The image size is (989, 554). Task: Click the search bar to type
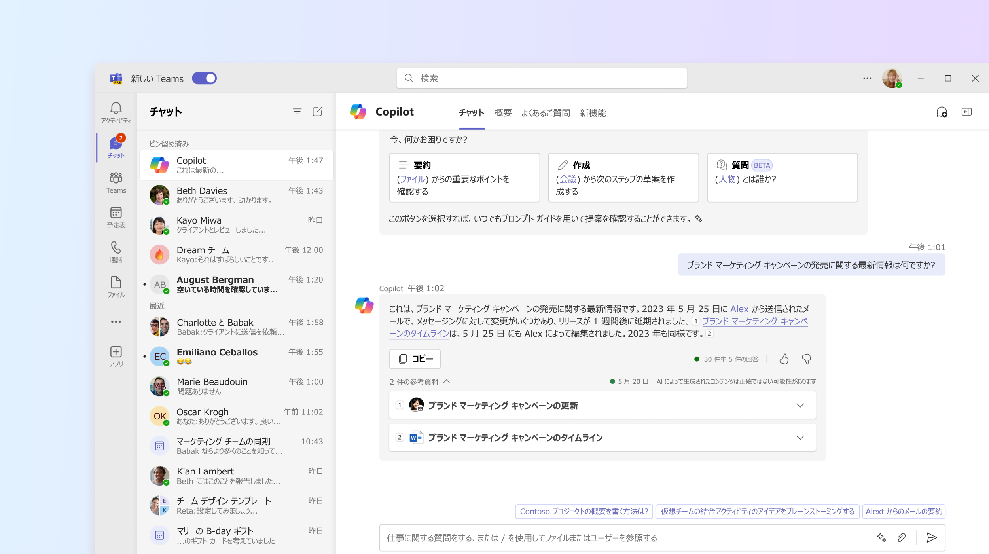coord(541,78)
